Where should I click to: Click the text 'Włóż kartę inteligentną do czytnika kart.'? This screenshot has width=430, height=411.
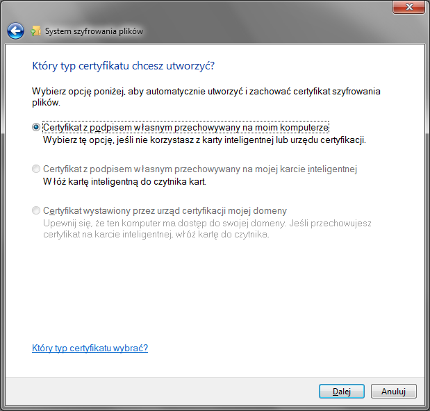[x=124, y=182]
